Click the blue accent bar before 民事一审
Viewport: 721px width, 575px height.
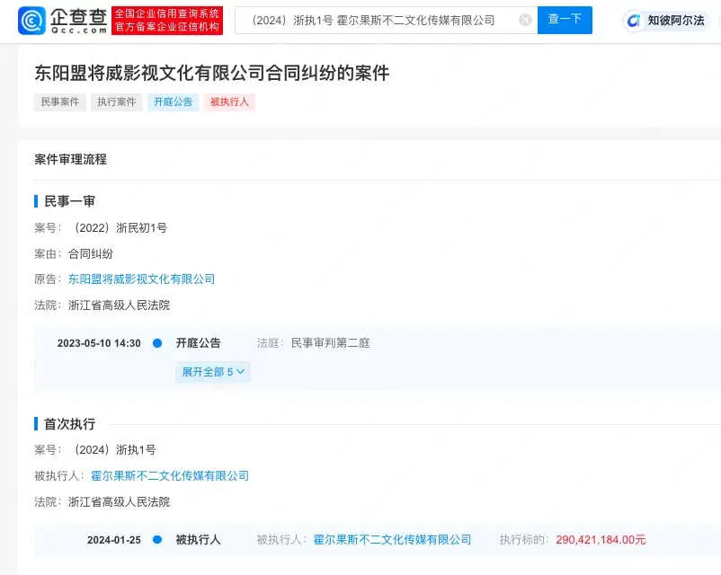(x=33, y=200)
